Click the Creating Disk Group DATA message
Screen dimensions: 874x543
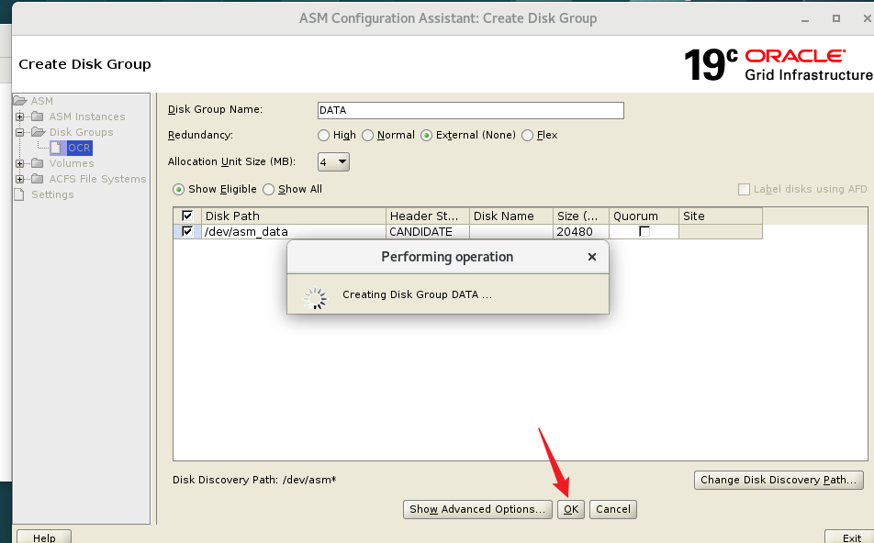(417, 294)
